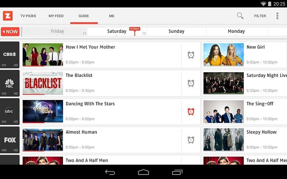Switch to the MY FEED tab
This screenshot has height=179, width=287.
(56, 16)
